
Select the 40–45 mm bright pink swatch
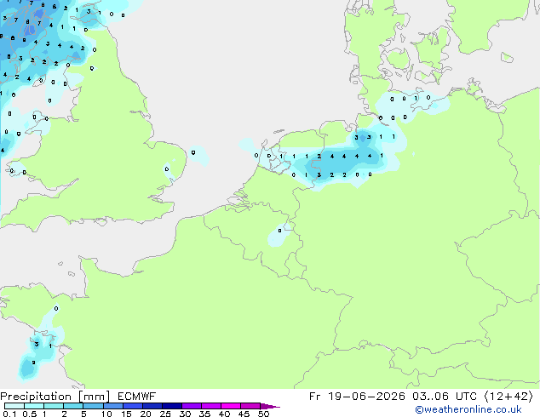click(x=231, y=406)
